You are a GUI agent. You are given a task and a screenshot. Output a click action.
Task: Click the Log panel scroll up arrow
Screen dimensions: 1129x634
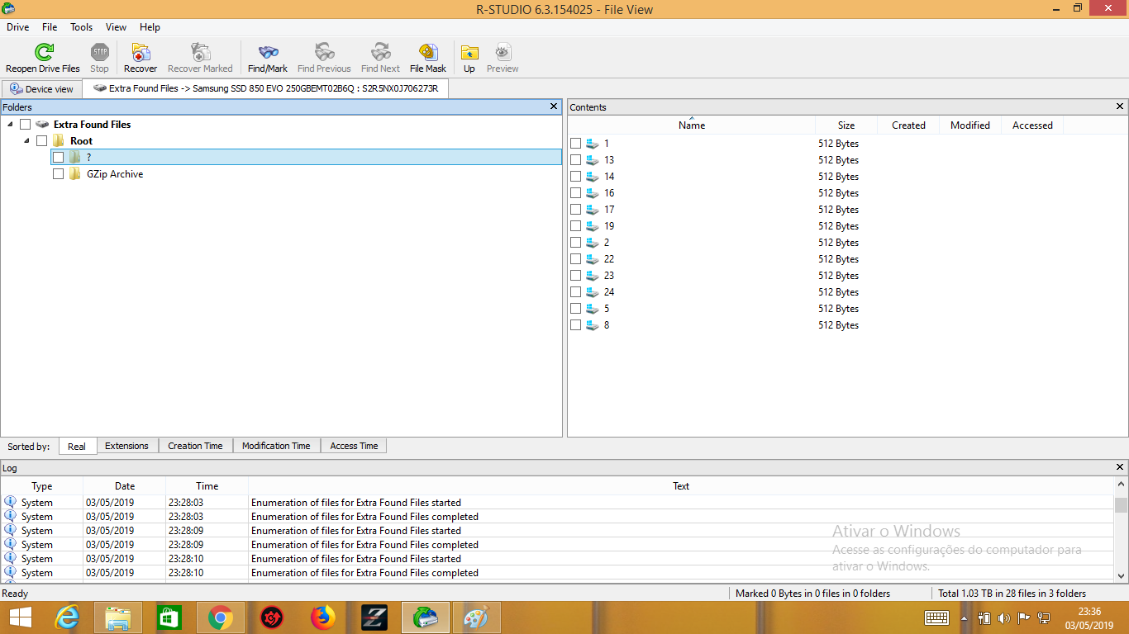[1121, 485]
